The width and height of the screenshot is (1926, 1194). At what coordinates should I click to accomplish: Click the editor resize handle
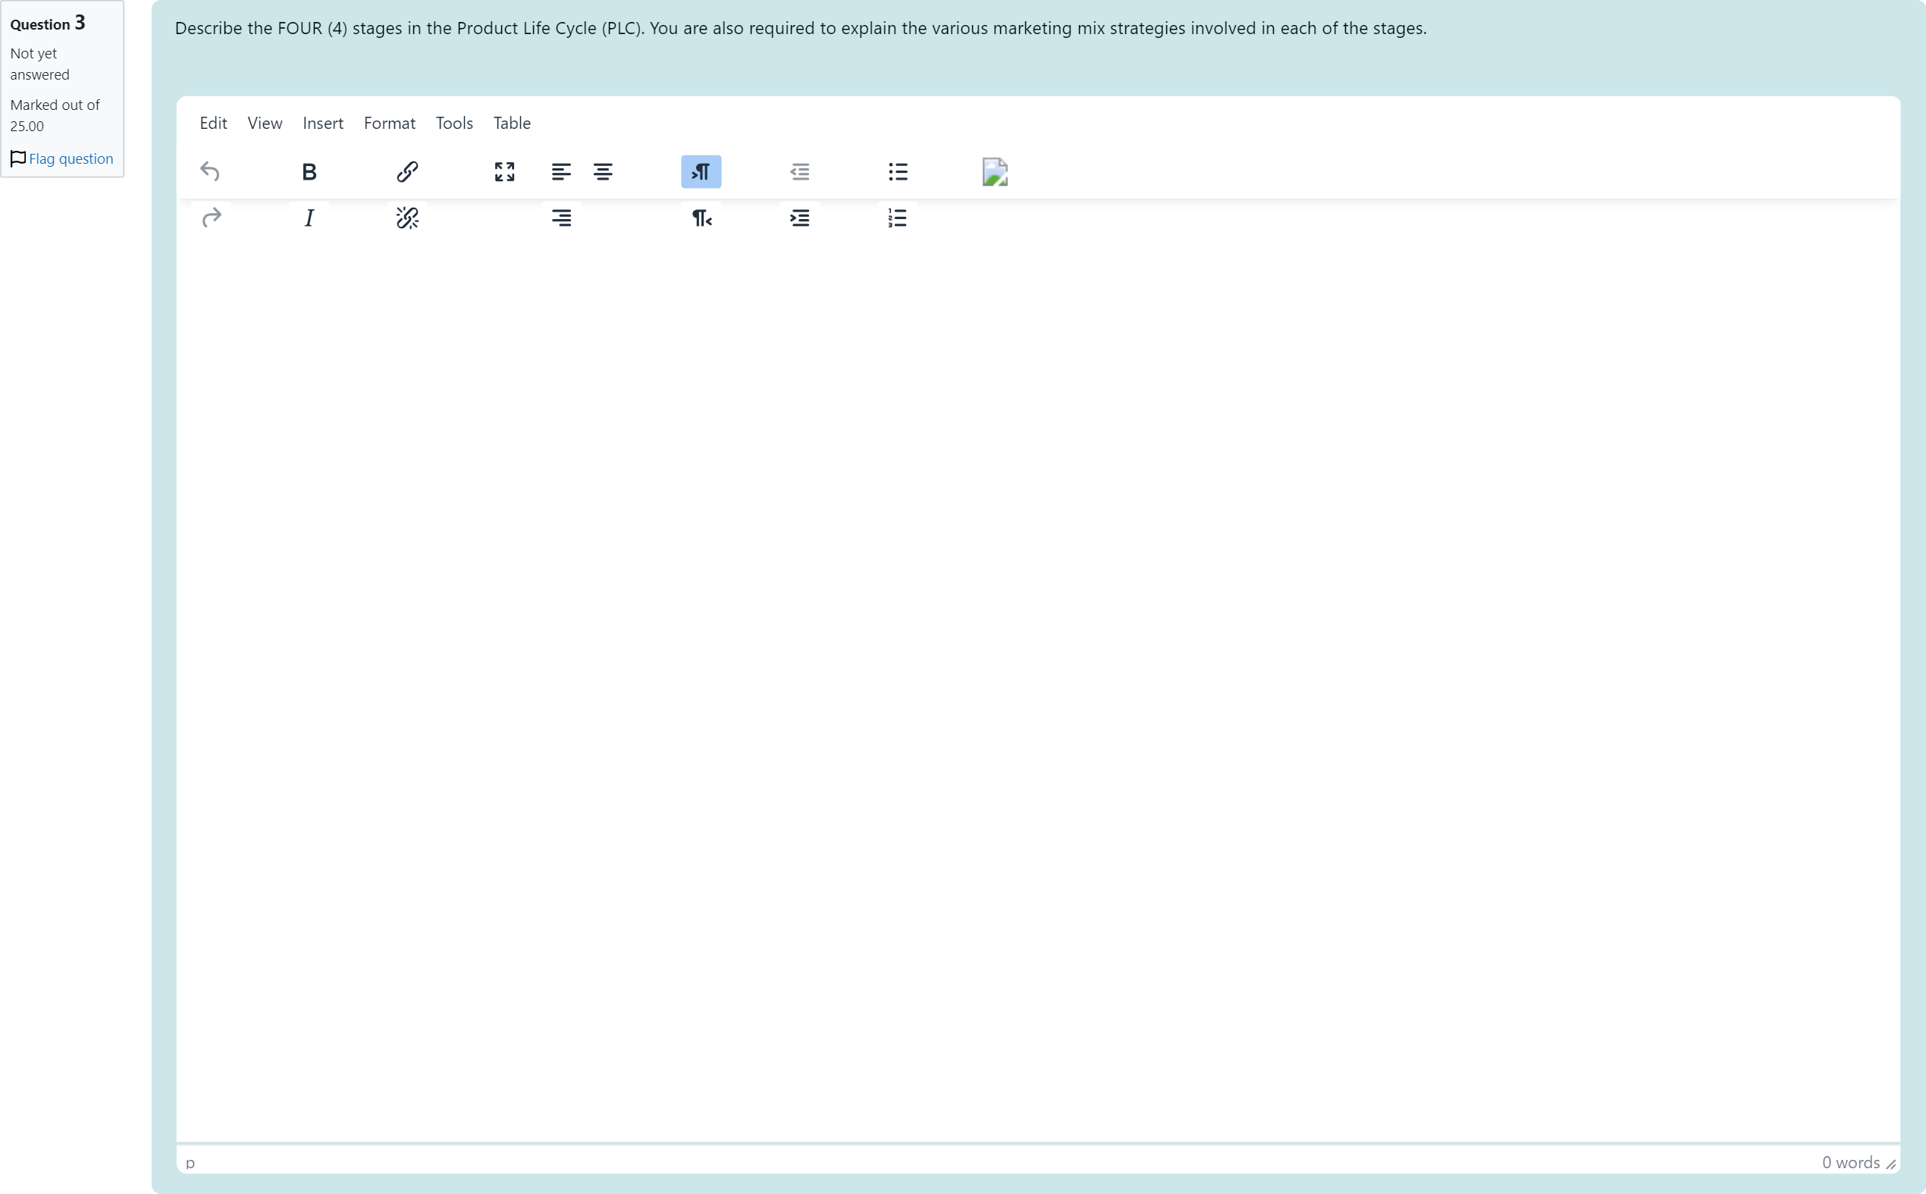click(1890, 1164)
